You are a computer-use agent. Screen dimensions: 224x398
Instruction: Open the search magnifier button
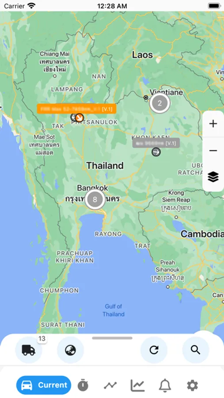[x=196, y=350]
